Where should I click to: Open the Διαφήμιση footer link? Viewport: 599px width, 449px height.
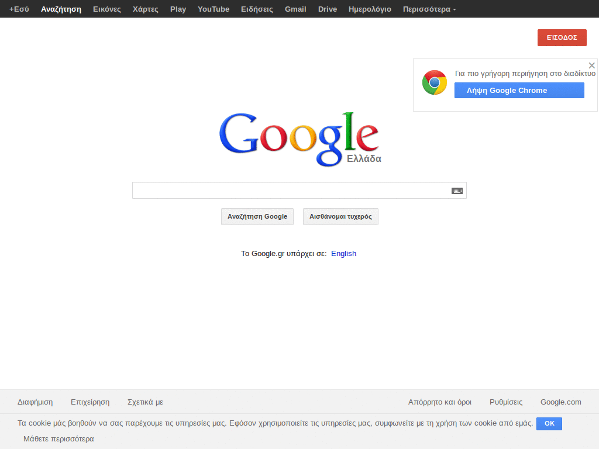click(x=35, y=402)
